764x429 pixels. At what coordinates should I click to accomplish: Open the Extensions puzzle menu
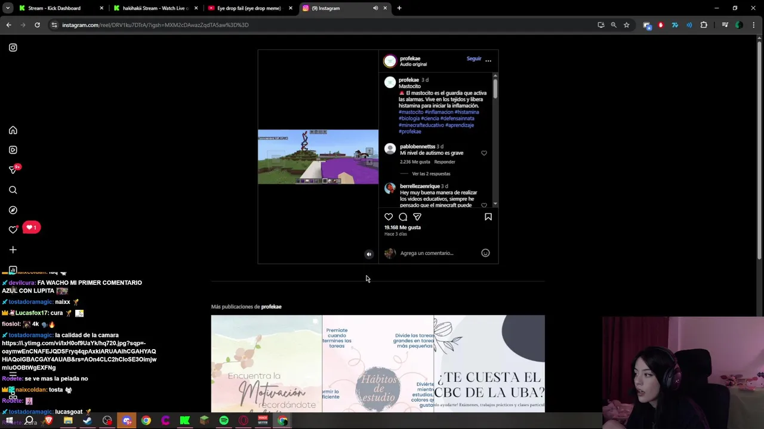704,25
